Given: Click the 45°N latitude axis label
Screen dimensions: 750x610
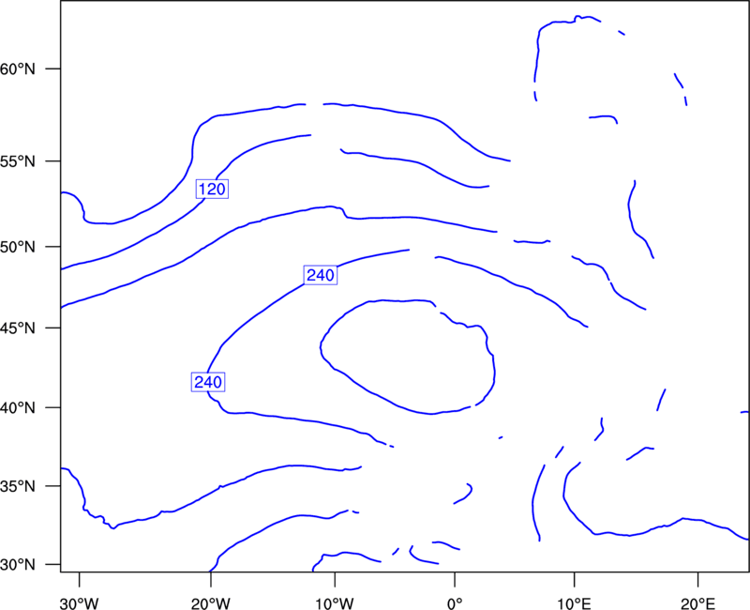Looking at the screenshot, I should tap(18, 328).
